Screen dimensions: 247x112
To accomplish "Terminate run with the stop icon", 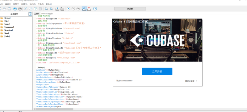I will coord(78,9).
